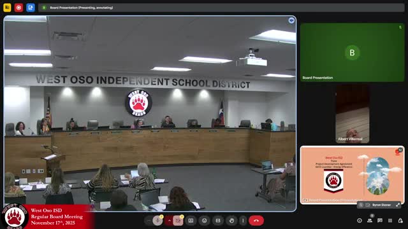The image size is (408, 229).
Task: Click the camera icon beside Byron Stoner
Action: (x=368, y=205)
